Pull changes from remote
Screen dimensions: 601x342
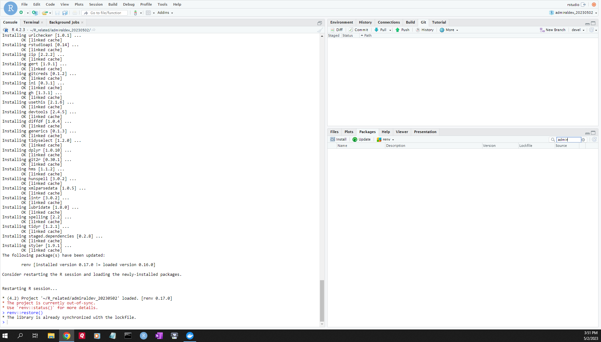pyautogui.click(x=380, y=30)
